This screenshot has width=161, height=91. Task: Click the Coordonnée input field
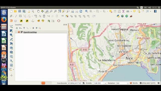coord(75,83)
